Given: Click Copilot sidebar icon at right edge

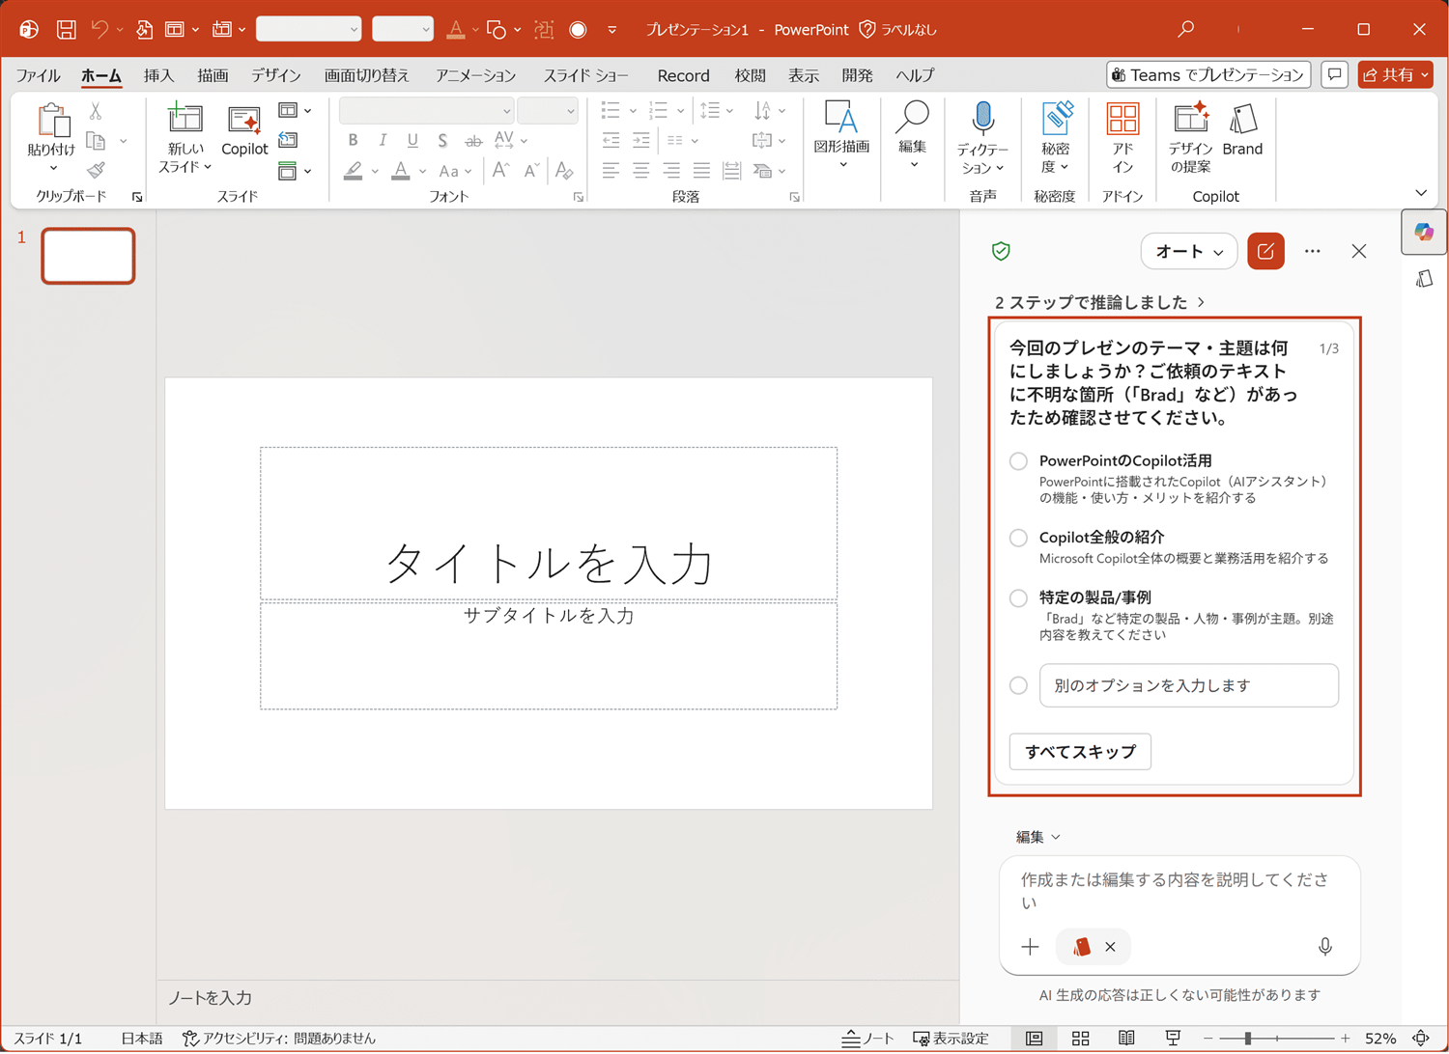Looking at the screenshot, I should 1424,233.
